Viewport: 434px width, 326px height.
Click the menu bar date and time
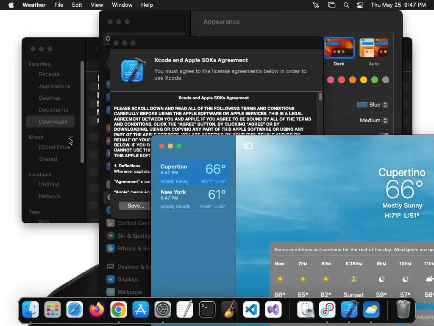coord(398,5)
